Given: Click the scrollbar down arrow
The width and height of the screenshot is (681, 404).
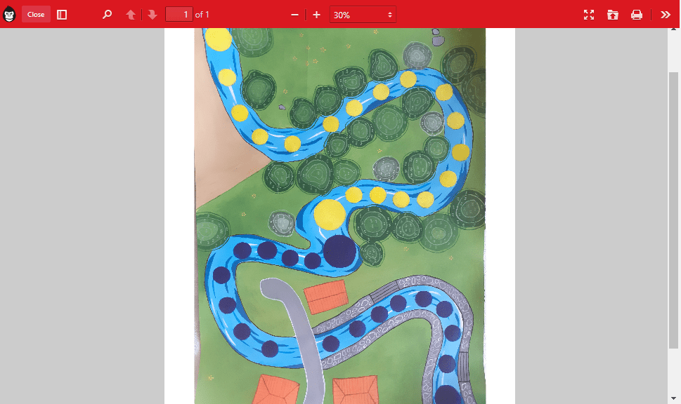Looking at the screenshot, I should click(x=674, y=398).
